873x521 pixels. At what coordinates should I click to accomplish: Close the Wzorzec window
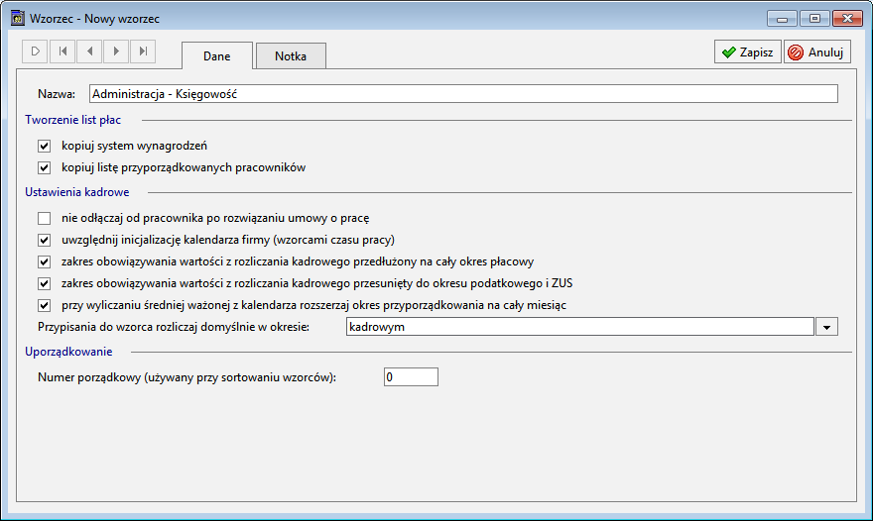click(847, 19)
